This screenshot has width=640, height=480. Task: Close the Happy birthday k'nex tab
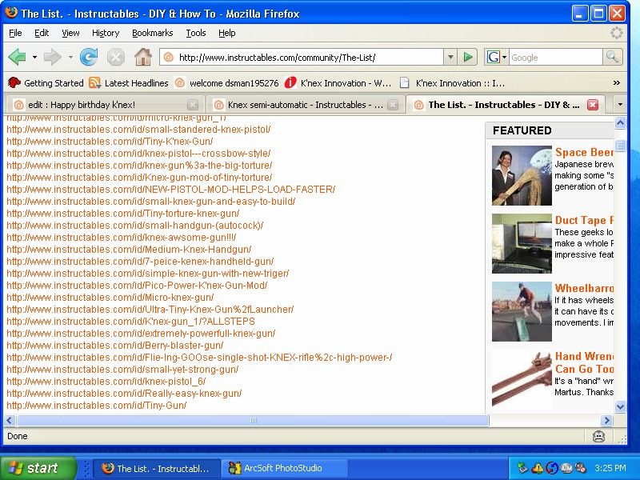pyautogui.click(x=193, y=105)
